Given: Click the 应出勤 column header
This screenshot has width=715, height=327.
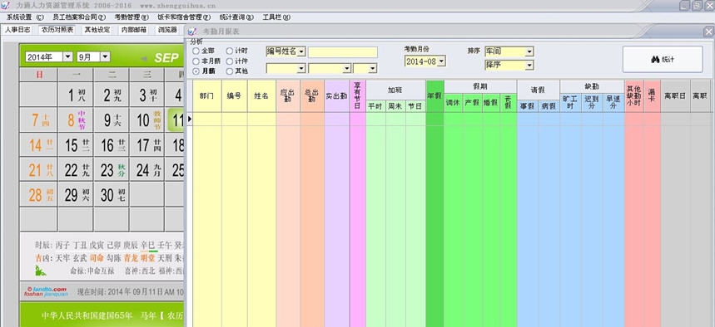Looking at the screenshot, I should point(288,96).
